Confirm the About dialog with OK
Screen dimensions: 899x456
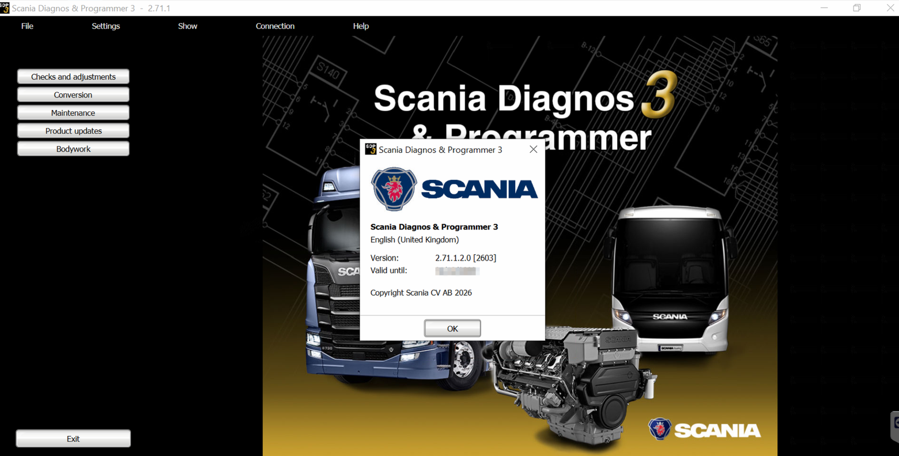(x=452, y=329)
